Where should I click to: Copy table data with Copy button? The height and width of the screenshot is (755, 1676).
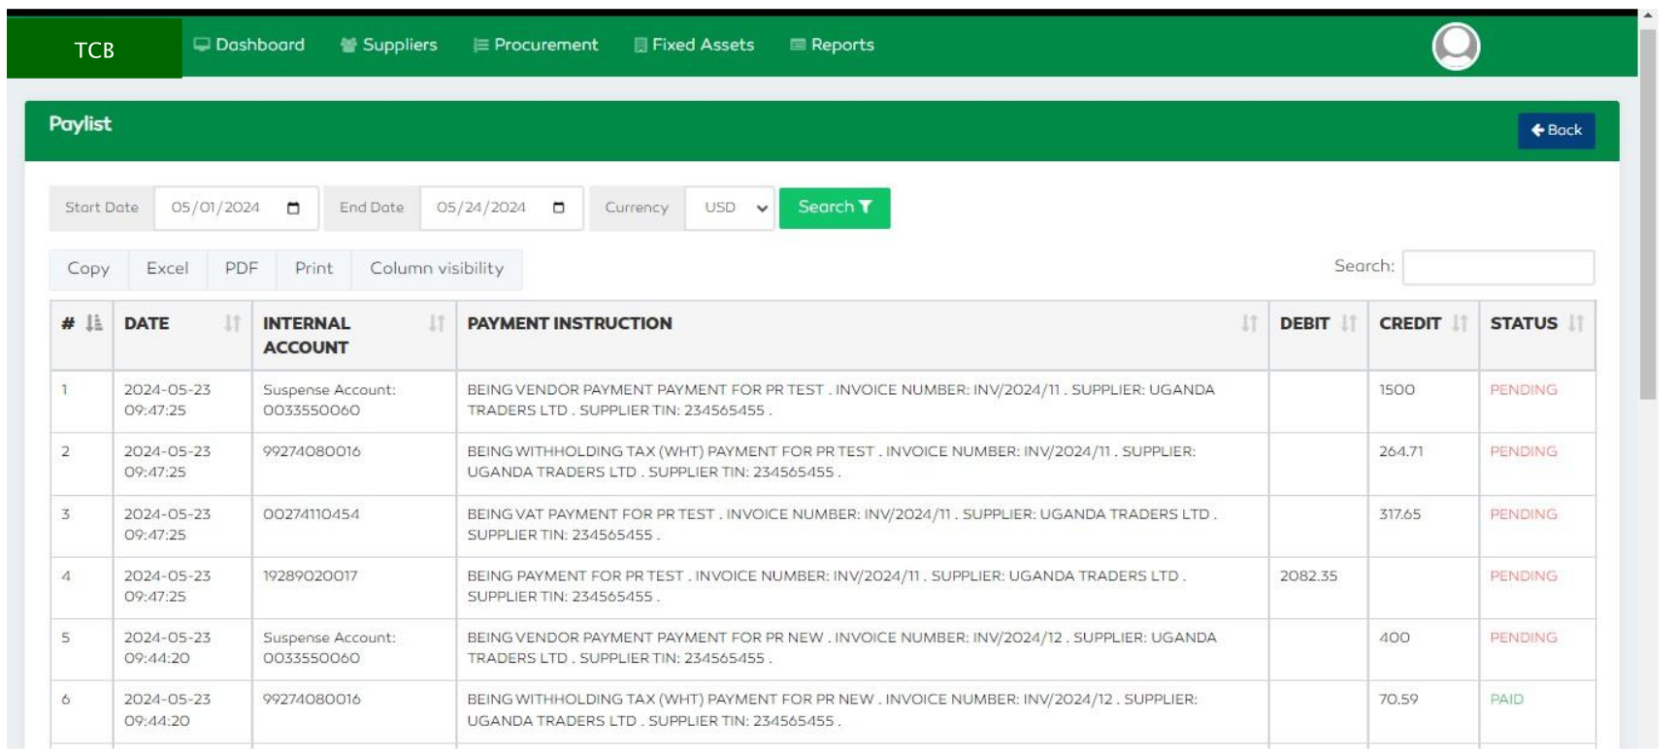(88, 269)
